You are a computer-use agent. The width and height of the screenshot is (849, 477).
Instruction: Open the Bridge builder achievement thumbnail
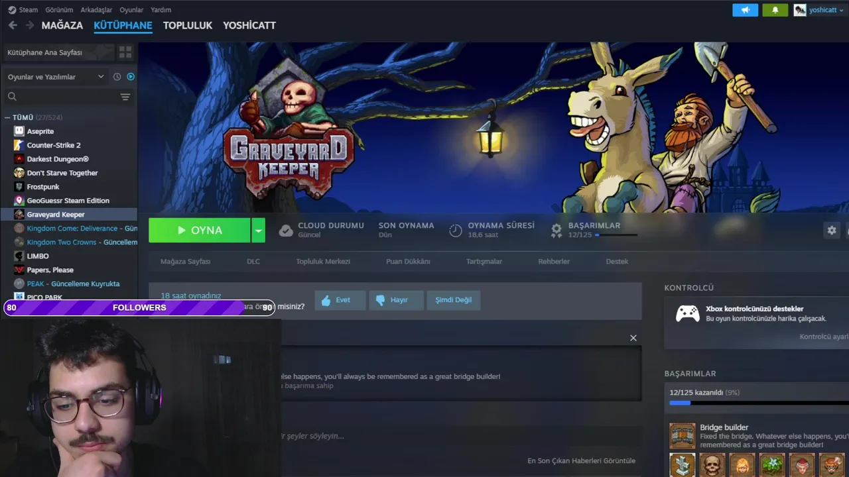pyautogui.click(x=683, y=436)
